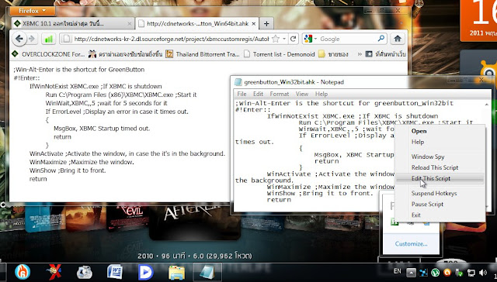Click network monitor tray icon
This screenshot has width=497, height=282.
[x=471, y=273]
